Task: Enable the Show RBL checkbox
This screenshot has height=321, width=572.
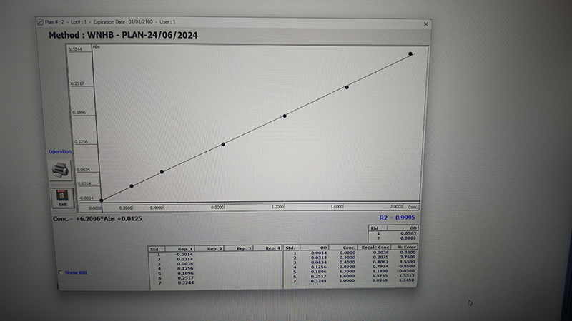Action: coord(61,272)
